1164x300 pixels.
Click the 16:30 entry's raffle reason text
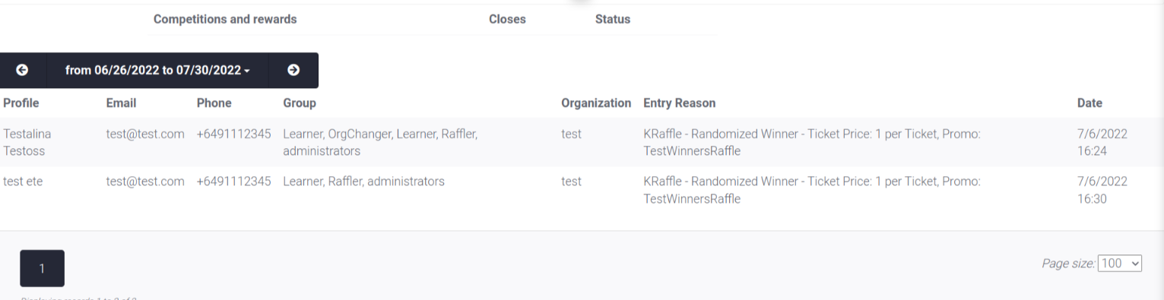812,191
